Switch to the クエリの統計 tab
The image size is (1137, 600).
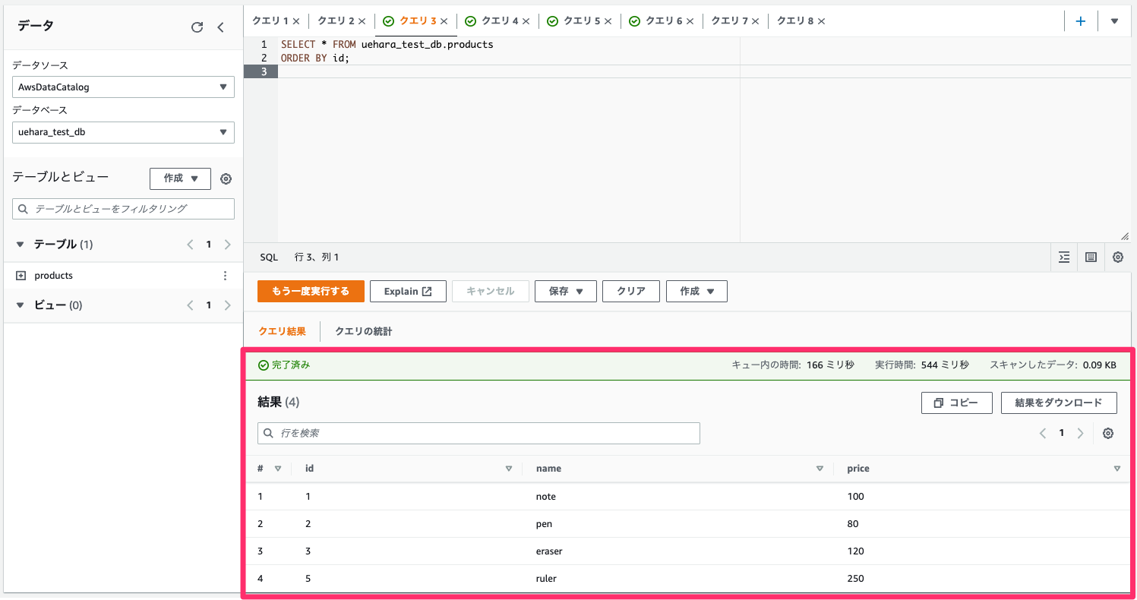click(x=362, y=331)
